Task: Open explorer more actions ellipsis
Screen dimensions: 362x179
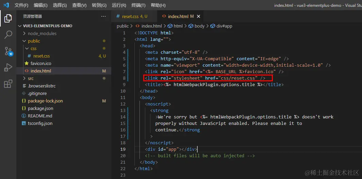Action: [x=103, y=16]
